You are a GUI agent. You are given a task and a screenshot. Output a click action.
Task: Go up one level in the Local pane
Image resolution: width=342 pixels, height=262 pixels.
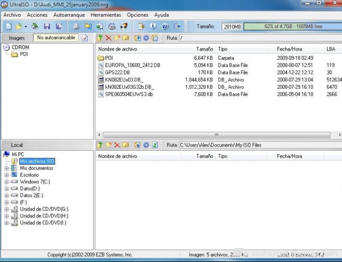100,145
